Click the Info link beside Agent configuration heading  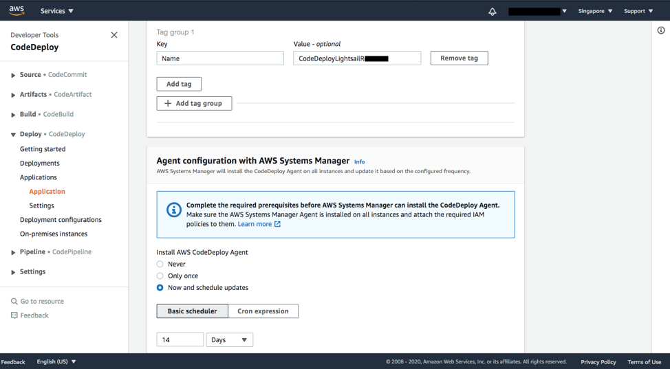pos(359,162)
